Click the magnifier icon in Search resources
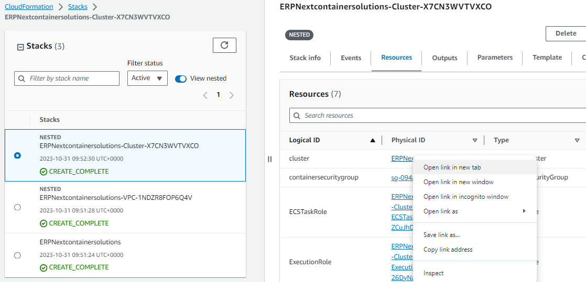586x282 pixels. click(x=297, y=116)
